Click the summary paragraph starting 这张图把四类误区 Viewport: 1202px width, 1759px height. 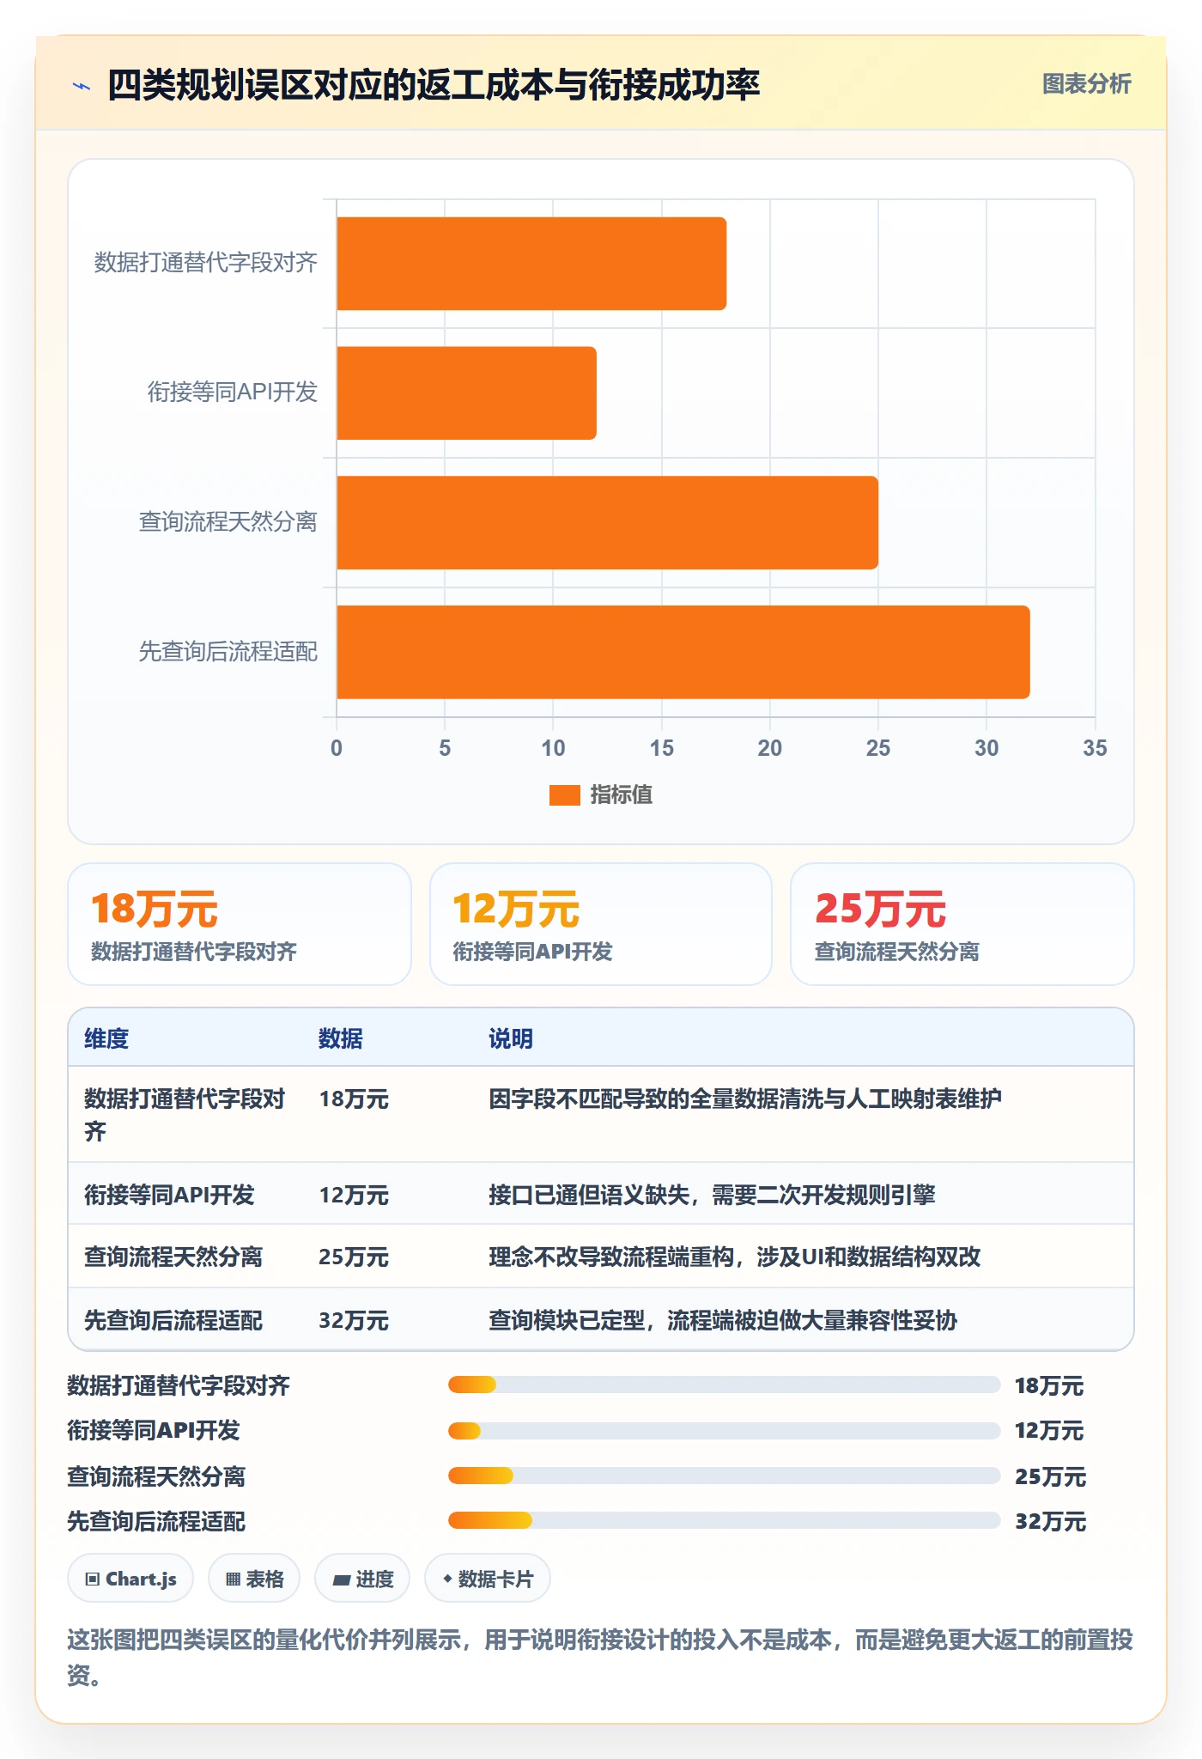[x=600, y=1658]
